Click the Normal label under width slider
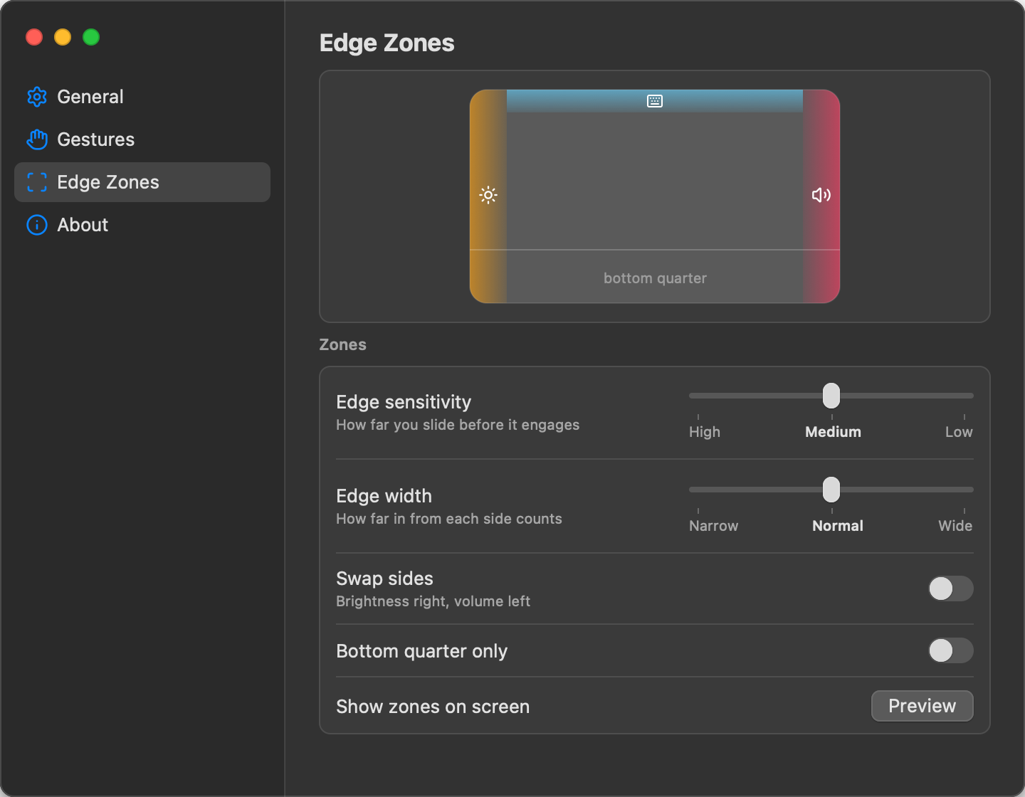 click(838, 526)
